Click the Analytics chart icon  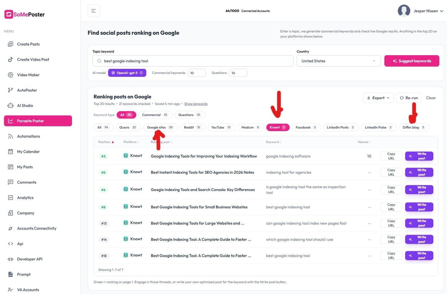point(11,198)
